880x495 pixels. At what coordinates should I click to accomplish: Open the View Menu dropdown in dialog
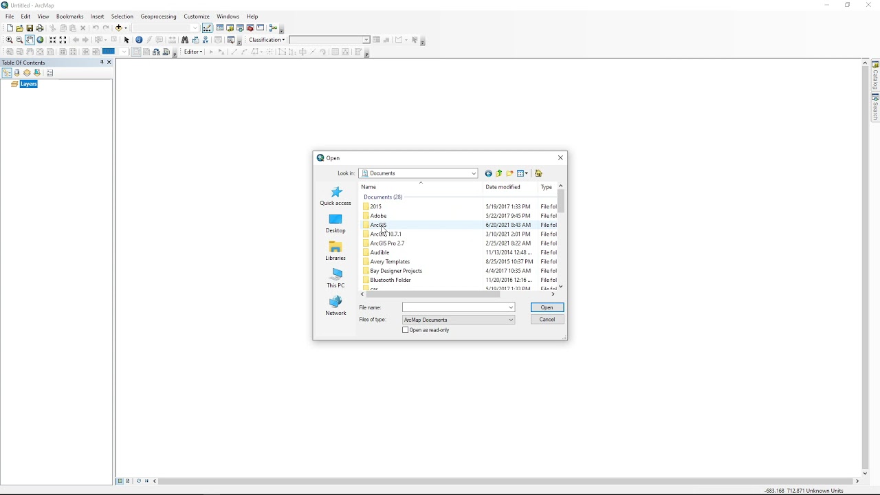pyautogui.click(x=522, y=173)
